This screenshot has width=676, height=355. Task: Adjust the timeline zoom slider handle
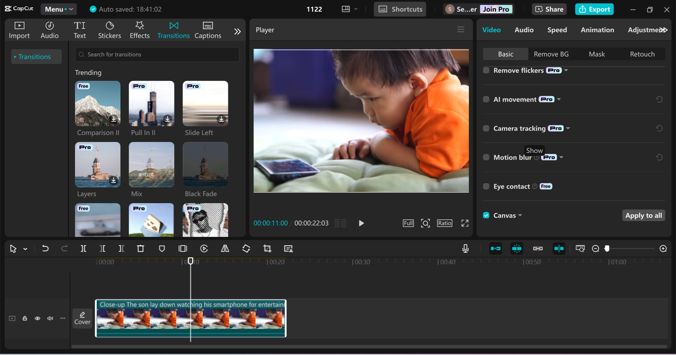tap(607, 248)
